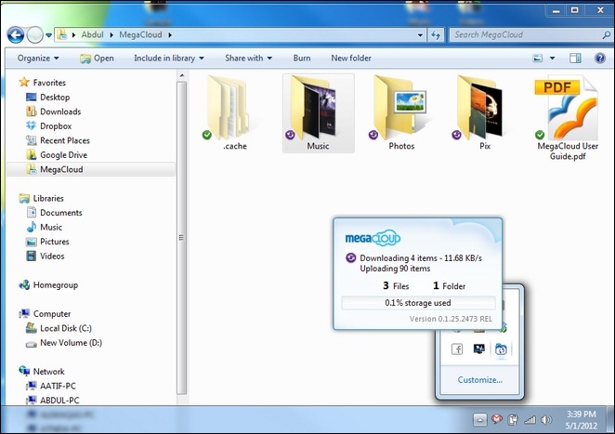The height and width of the screenshot is (434, 615).
Task: Click the power plug tray icon
Action: tap(513, 420)
